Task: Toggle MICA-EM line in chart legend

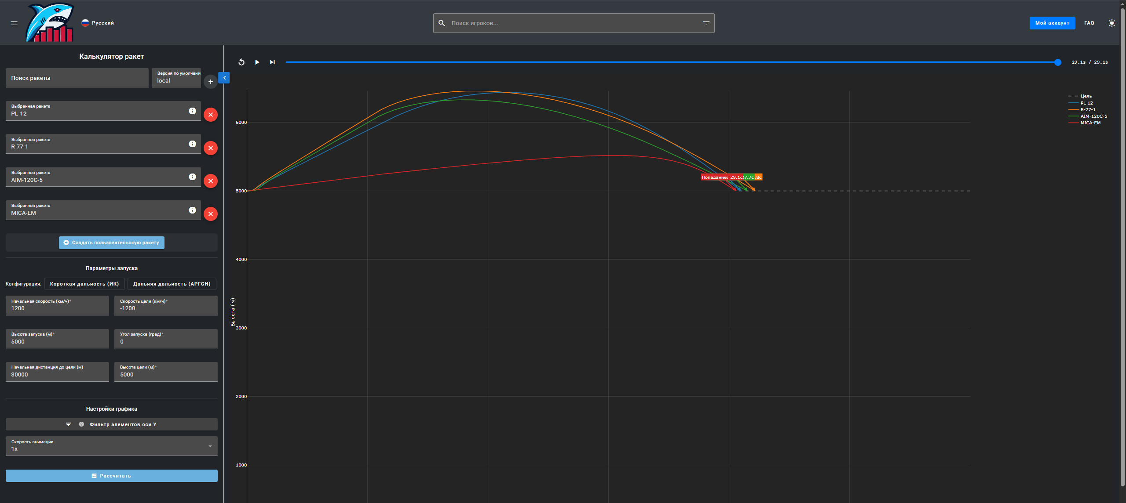Action: 1090,123
